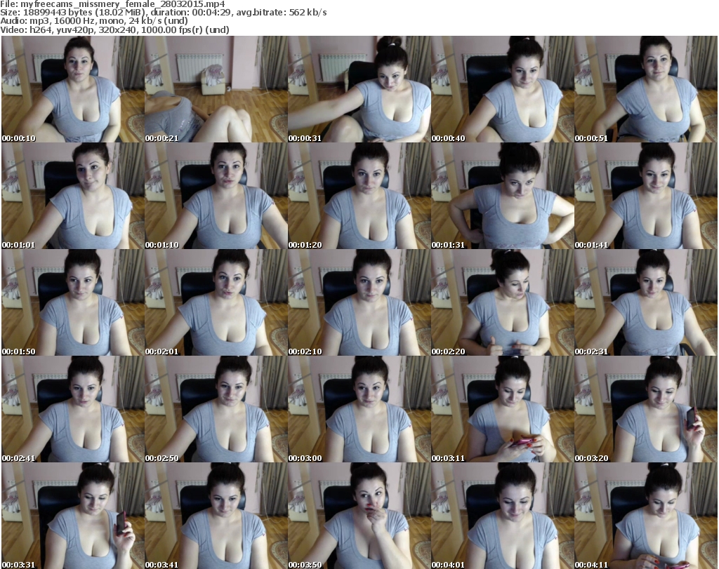The image size is (719, 569).
Task: Click the Size and duration info line
Action: 163,13
